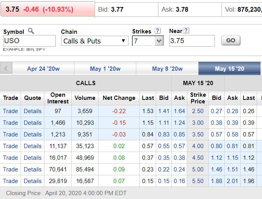Click Trade link for 5.00 strike call

point(11,169)
